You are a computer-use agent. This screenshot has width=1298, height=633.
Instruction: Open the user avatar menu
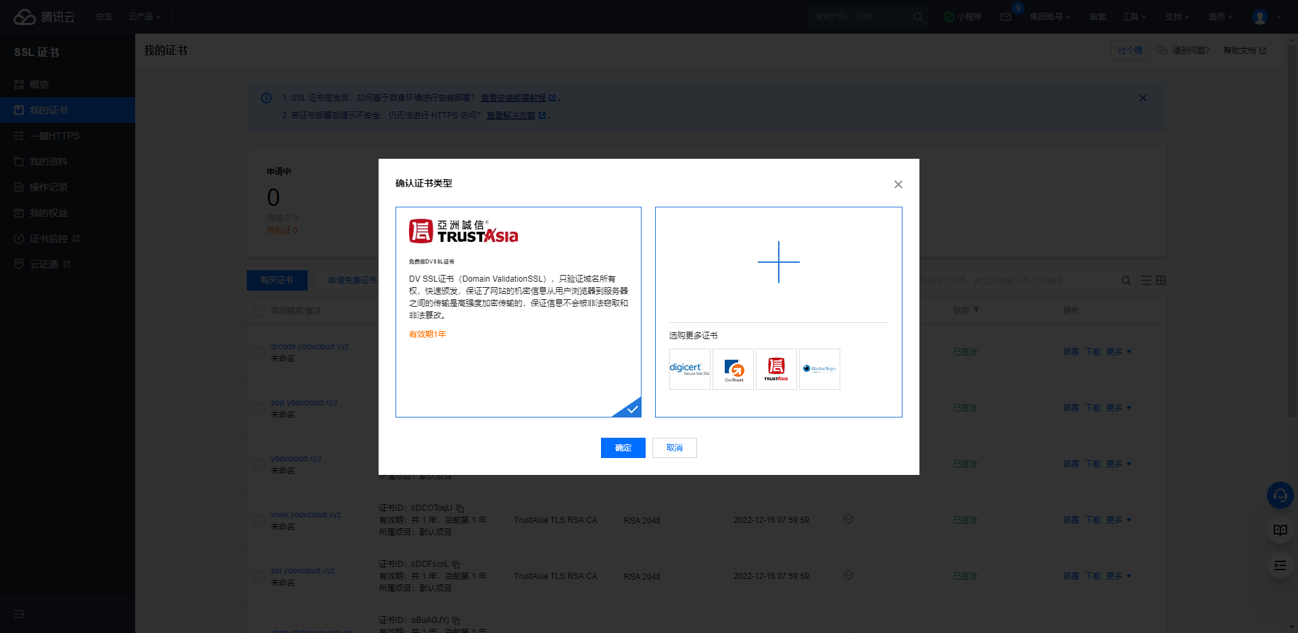pos(1260,17)
